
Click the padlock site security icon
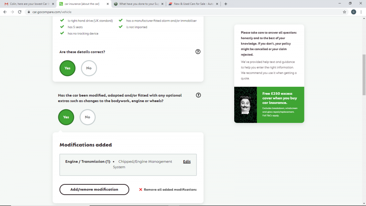(29, 12)
